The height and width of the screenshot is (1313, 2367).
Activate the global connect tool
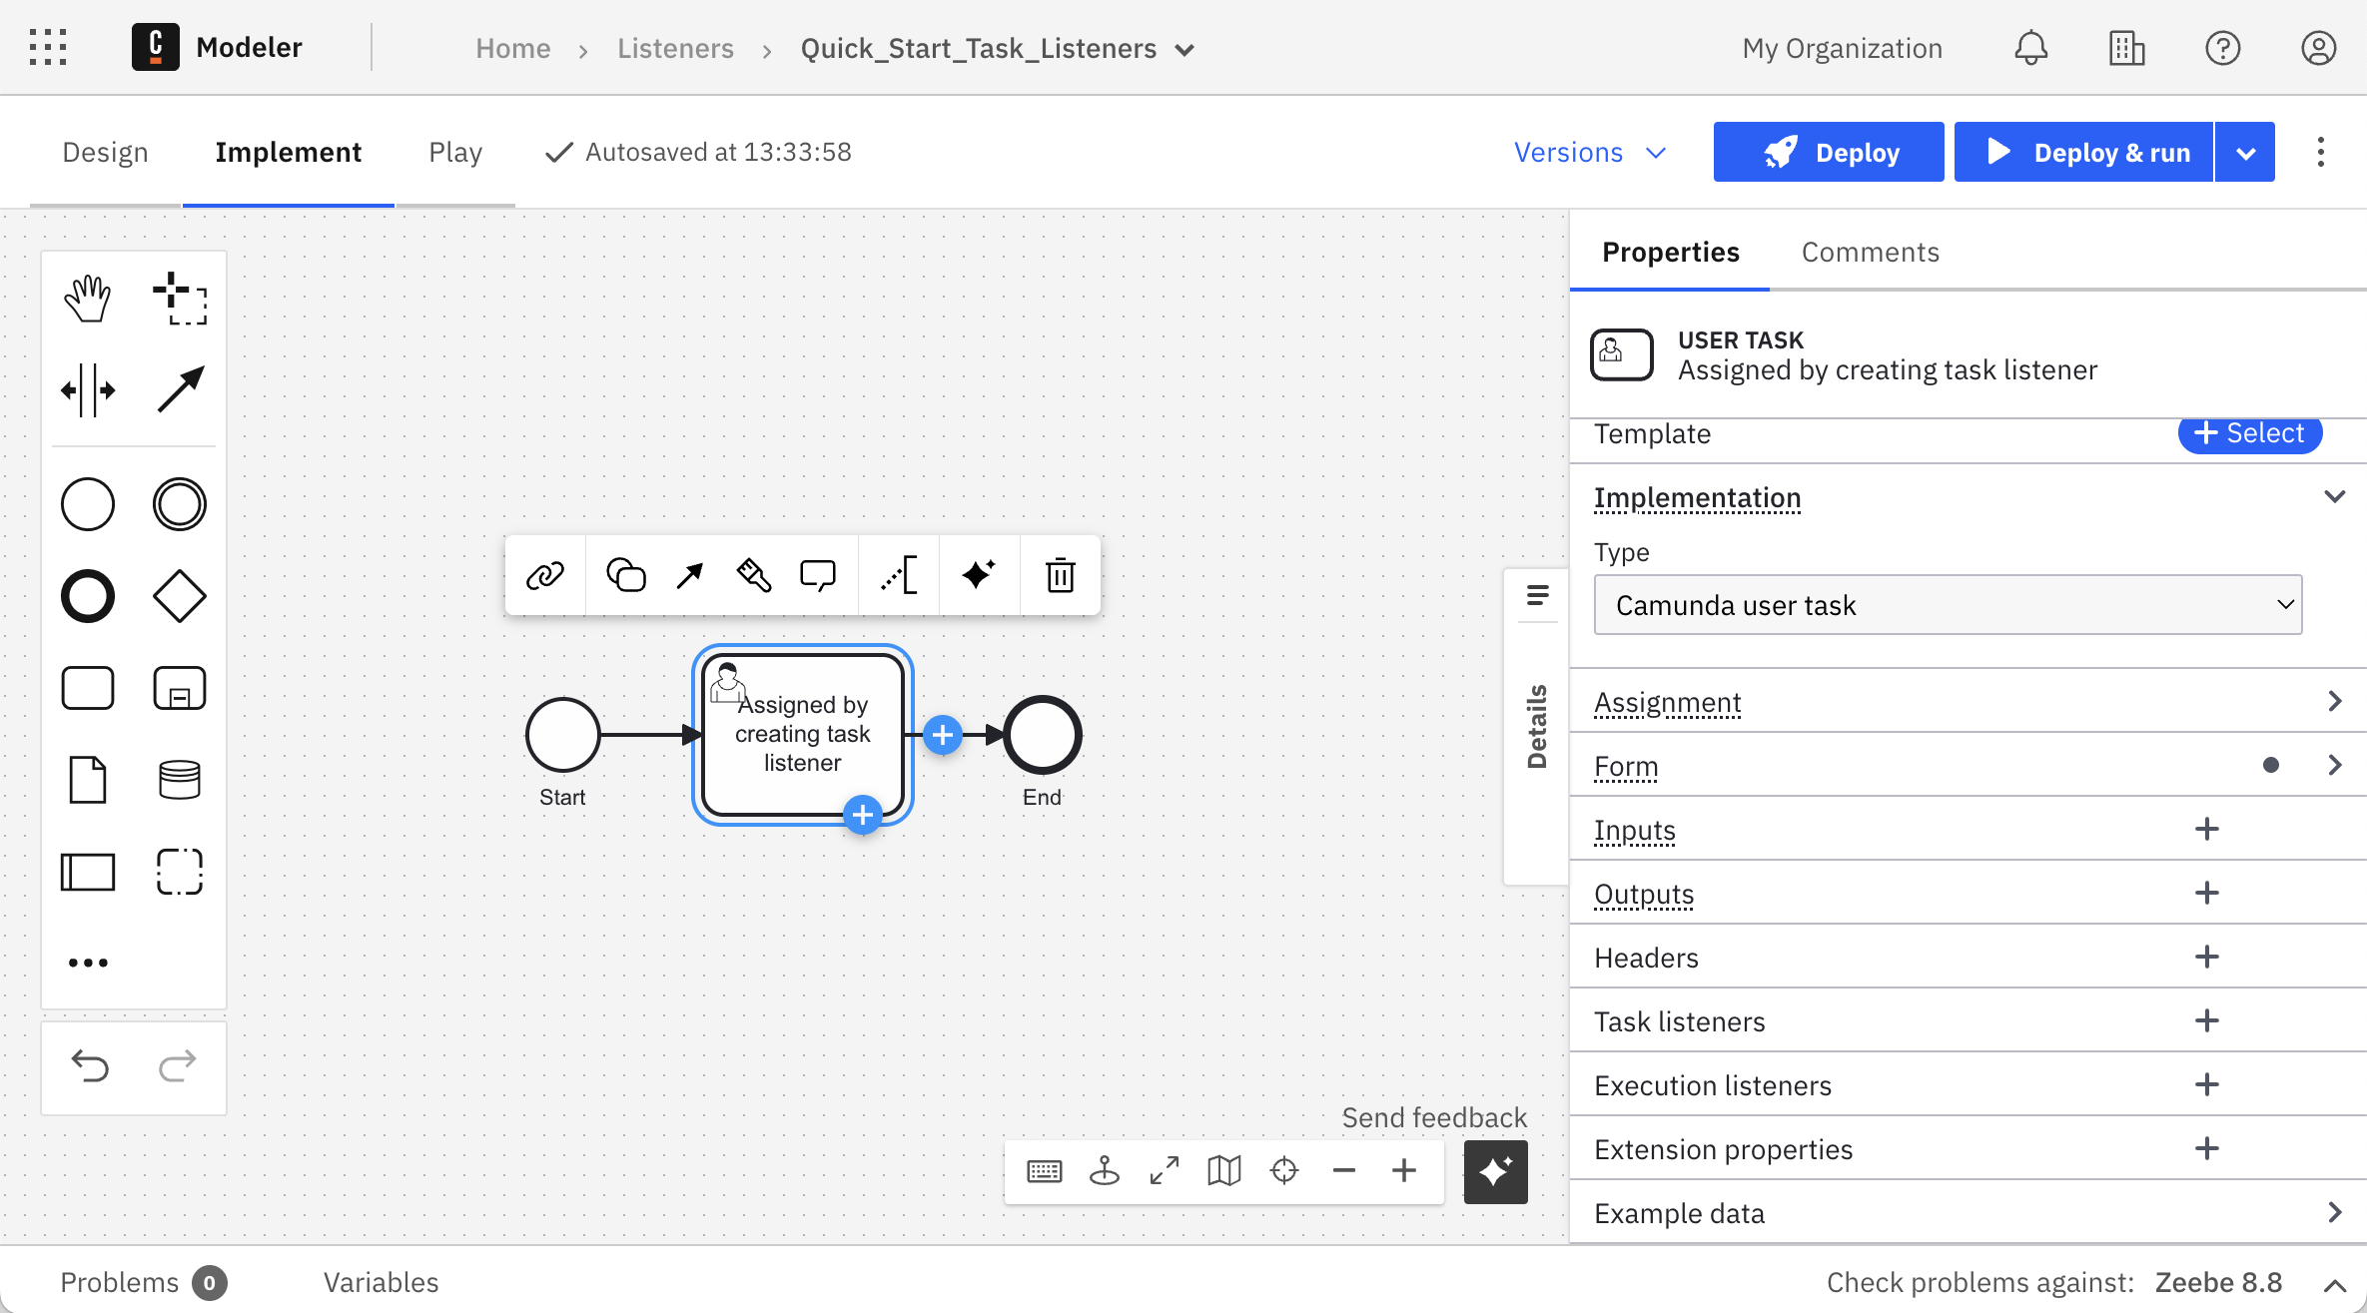(179, 390)
